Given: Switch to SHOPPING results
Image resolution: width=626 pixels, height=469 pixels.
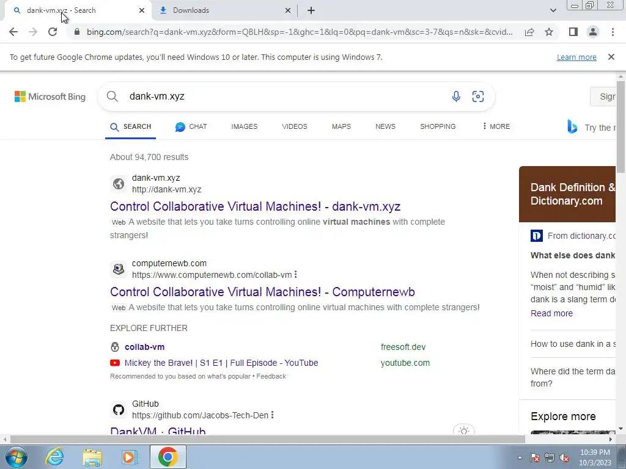Looking at the screenshot, I should point(438,126).
